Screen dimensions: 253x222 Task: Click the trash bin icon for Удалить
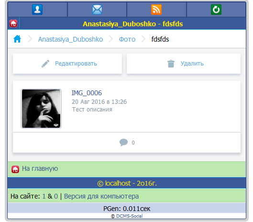tap(171, 64)
